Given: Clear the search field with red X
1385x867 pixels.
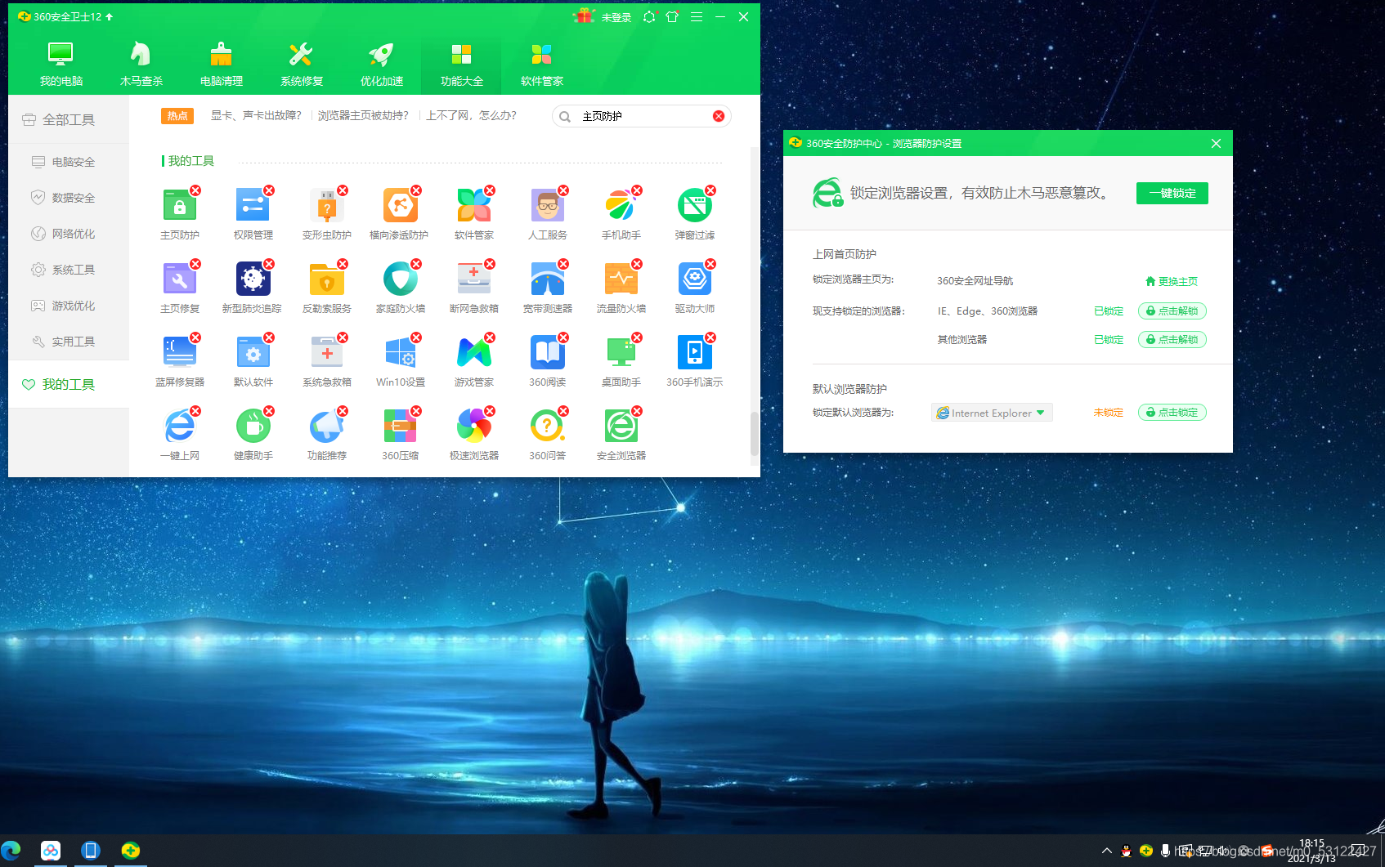Looking at the screenshot, I should click(719, 116).
